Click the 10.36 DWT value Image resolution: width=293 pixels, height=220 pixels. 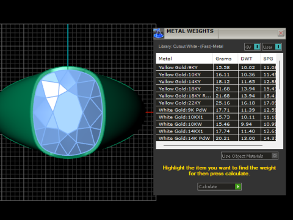click(x=248, y=75)
